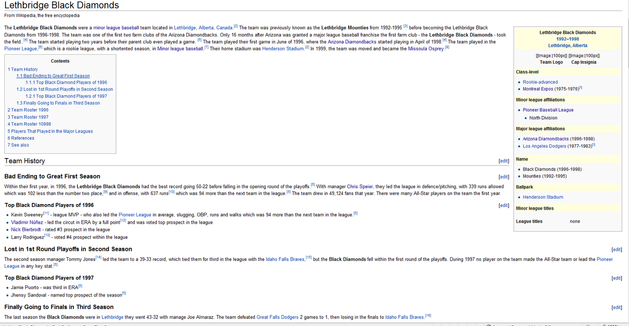Edit Top Black Diamond Players of 1997 section
Image resolution: width=629 pixels, height=326 pixels.
pos(617,278)
